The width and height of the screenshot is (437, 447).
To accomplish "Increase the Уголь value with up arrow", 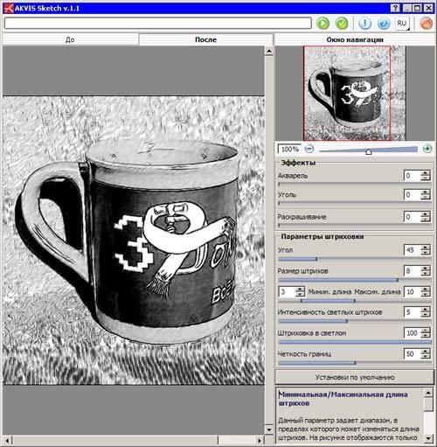I will pyautogui.click(x=426, y=192).
